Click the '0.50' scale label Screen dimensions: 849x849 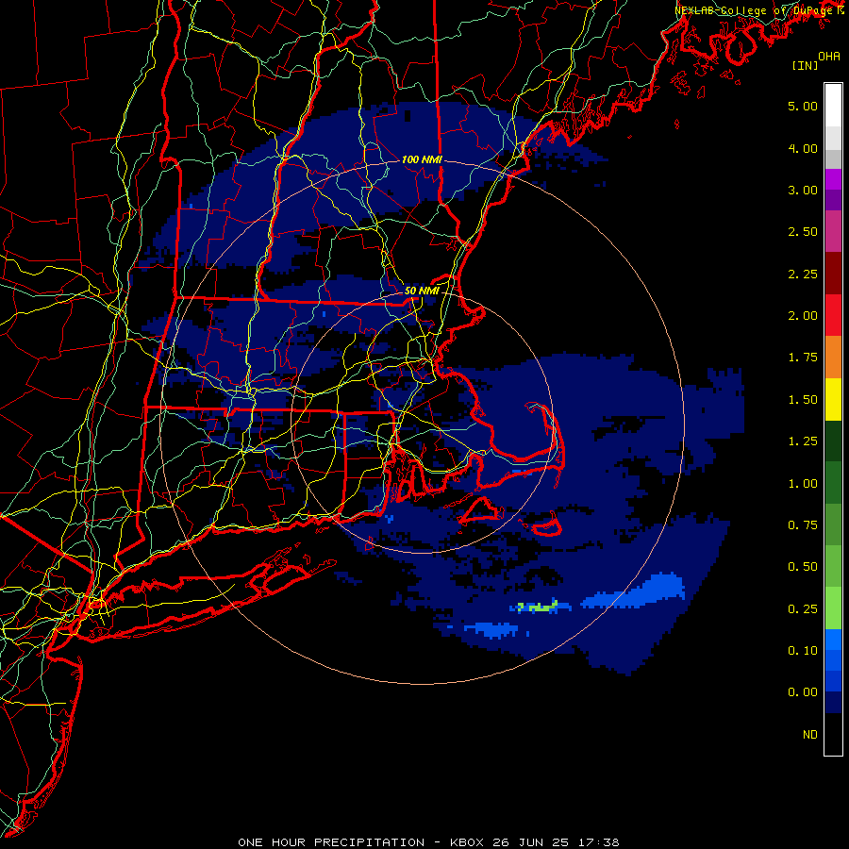coord(803,567)
